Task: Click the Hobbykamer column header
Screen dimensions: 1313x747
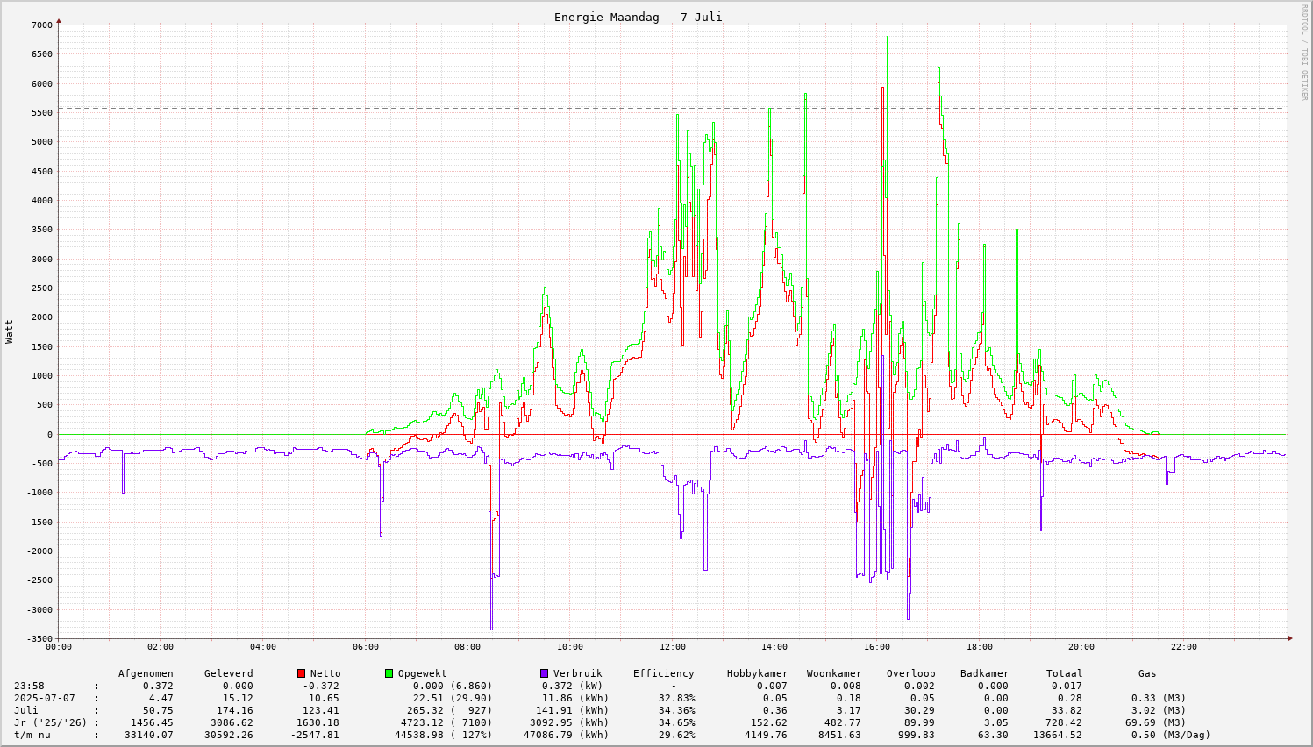Action: coord(757,673)
